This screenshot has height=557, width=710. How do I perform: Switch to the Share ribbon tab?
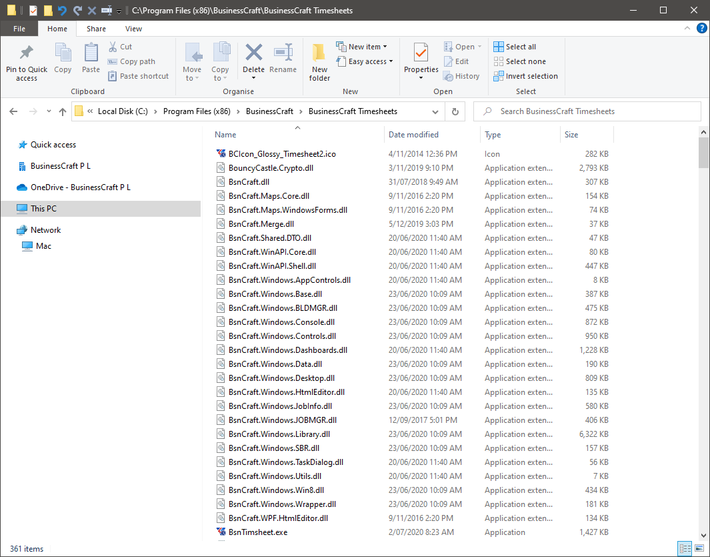pyautogui.click(x=97, y=29)
